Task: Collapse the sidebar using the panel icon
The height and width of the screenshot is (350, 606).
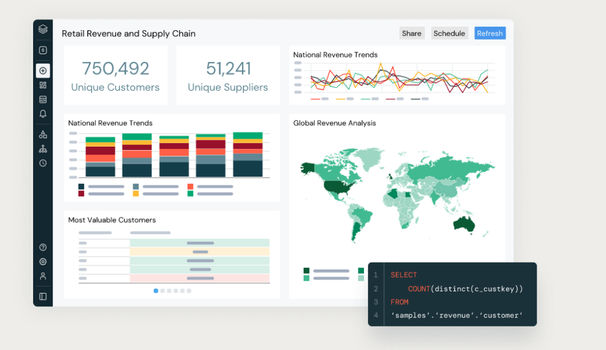Action: (x=43, y=296)
